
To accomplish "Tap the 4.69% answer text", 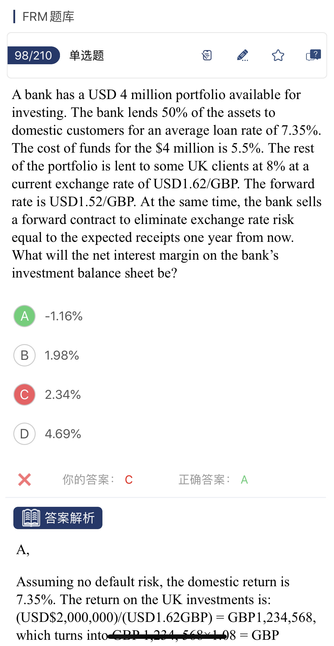I will 63,434.
